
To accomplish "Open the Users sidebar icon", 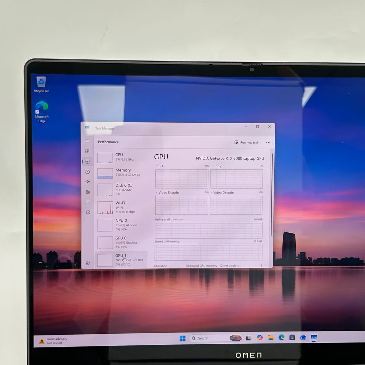I will 88,192.
